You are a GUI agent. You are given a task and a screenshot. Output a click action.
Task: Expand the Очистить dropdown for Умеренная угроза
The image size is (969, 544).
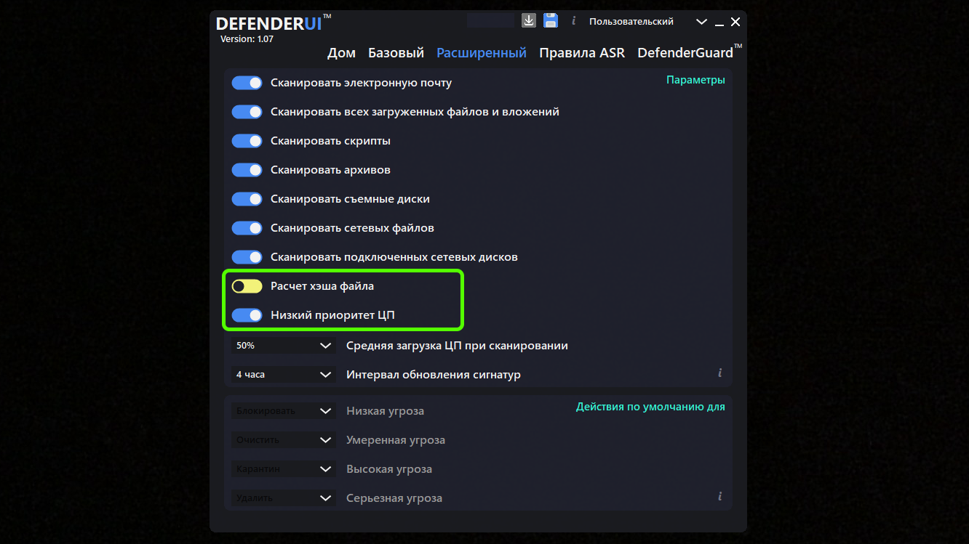pyautogui.click(x=284, y=440)
